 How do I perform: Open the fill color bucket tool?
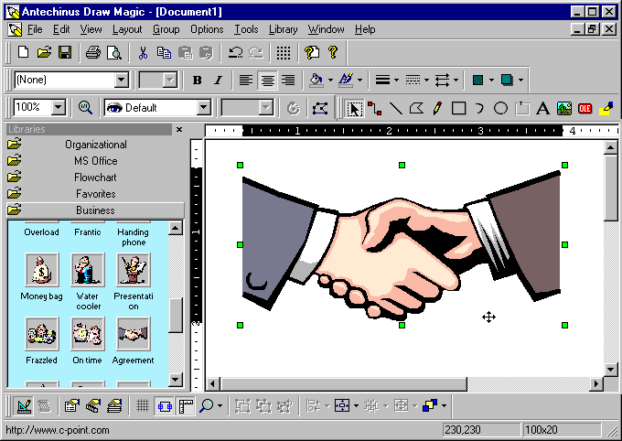[316, 81]
